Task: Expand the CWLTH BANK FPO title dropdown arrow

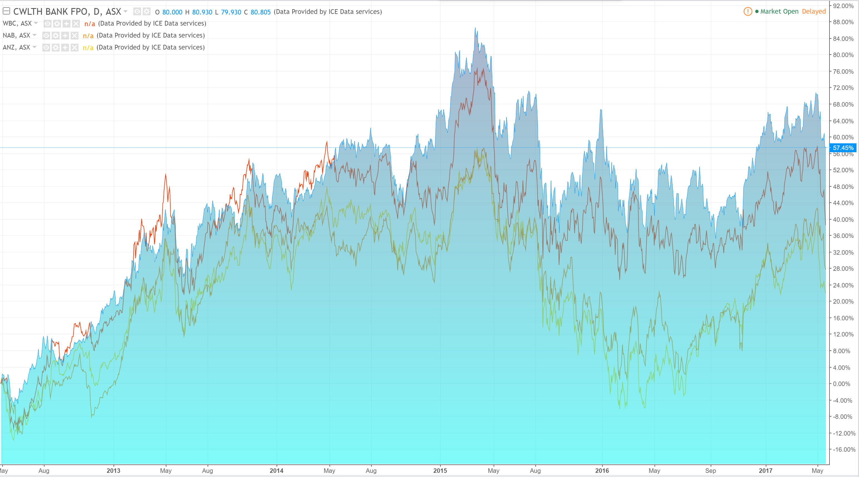Action: (x=126, y=12)
